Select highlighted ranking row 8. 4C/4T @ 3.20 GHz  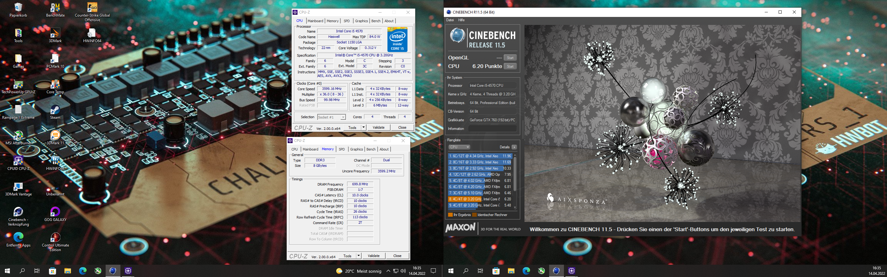click(x=480, y=199)
